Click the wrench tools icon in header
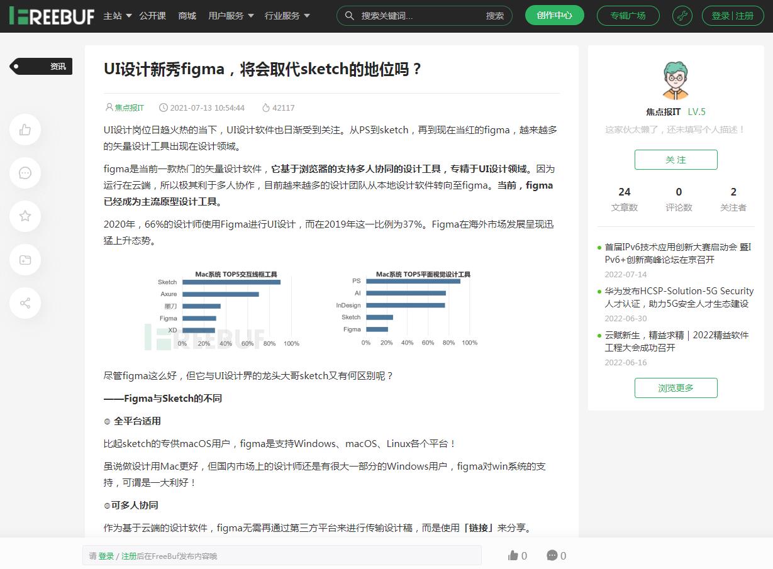This screenshot has height=569, width=773. pyautogui.click(x=682, y=16)
